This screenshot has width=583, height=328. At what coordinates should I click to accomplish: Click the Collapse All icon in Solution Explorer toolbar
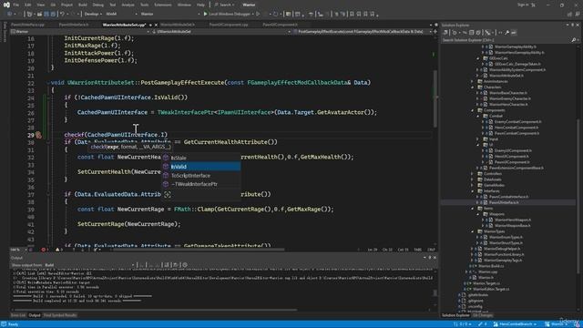click(472, 33)
